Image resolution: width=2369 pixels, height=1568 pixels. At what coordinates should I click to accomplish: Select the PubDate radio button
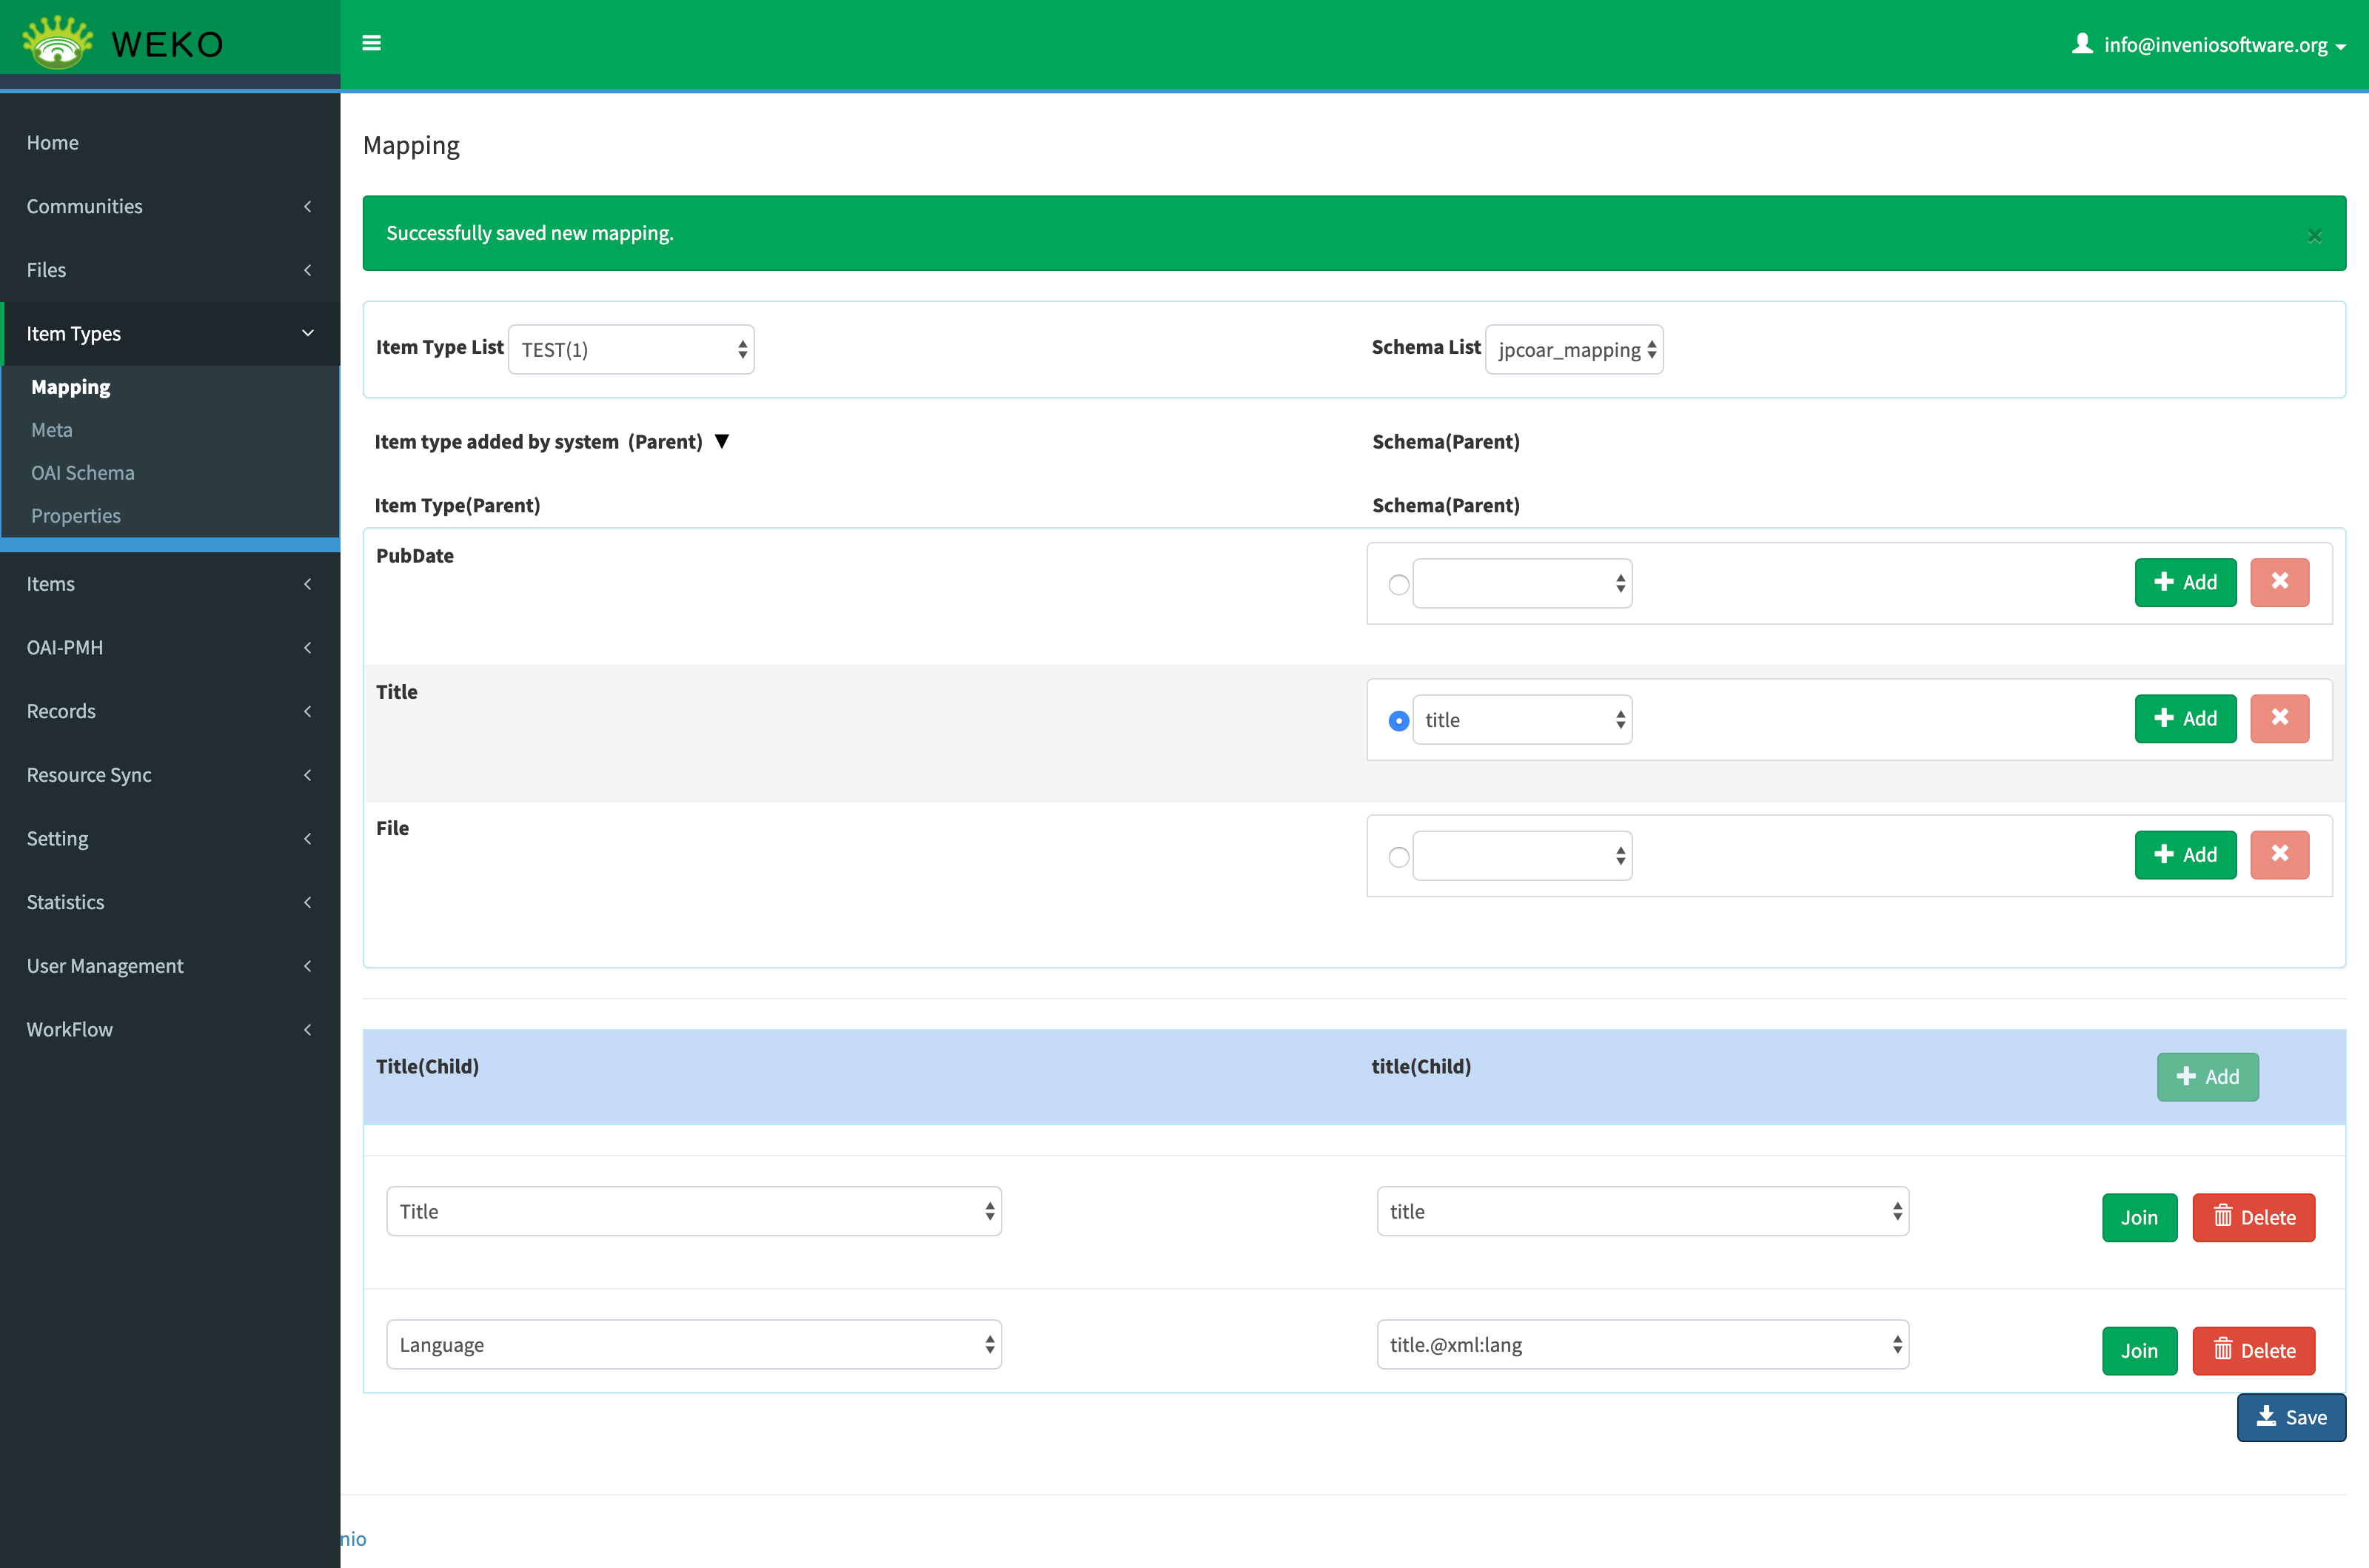1398,584
